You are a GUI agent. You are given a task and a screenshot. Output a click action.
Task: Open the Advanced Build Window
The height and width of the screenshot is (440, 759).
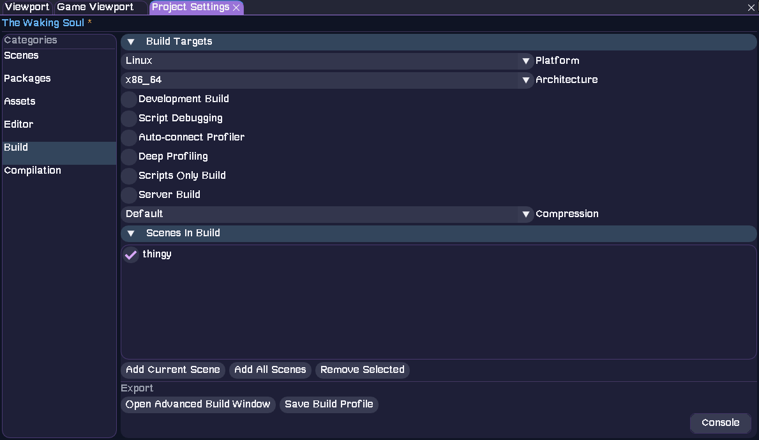pos(198,404)
